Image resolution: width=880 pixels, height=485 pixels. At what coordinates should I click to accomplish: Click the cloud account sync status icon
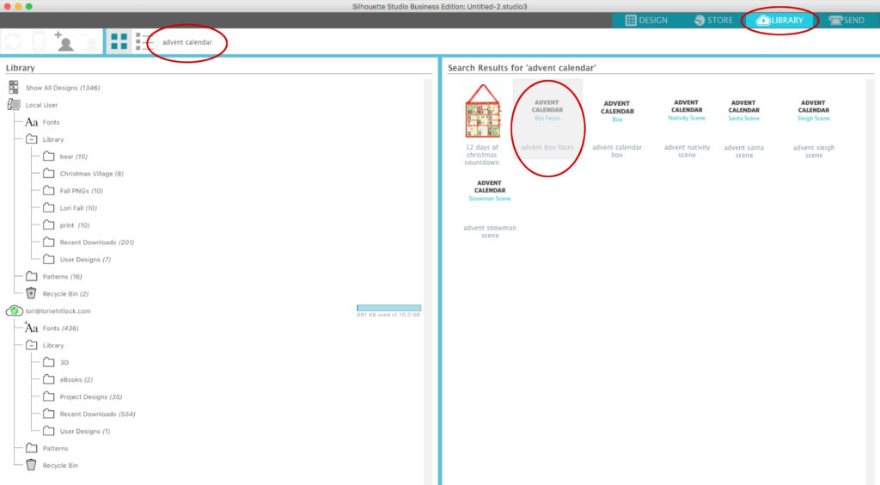[14, 310]
